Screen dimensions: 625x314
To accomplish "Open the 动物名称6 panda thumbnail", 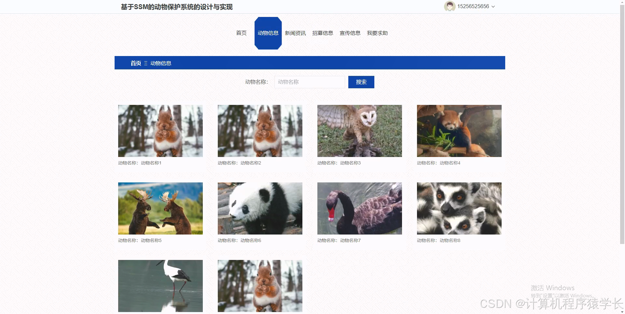I will click(260, 208).
